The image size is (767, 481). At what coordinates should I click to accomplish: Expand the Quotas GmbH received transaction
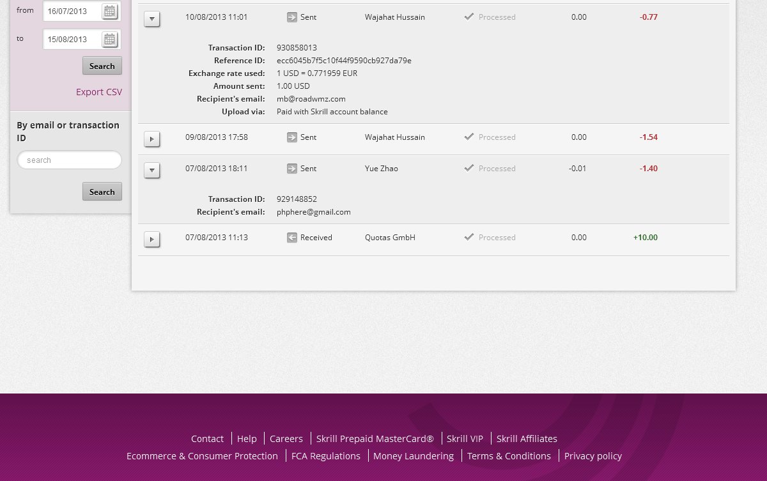point(151,240)
